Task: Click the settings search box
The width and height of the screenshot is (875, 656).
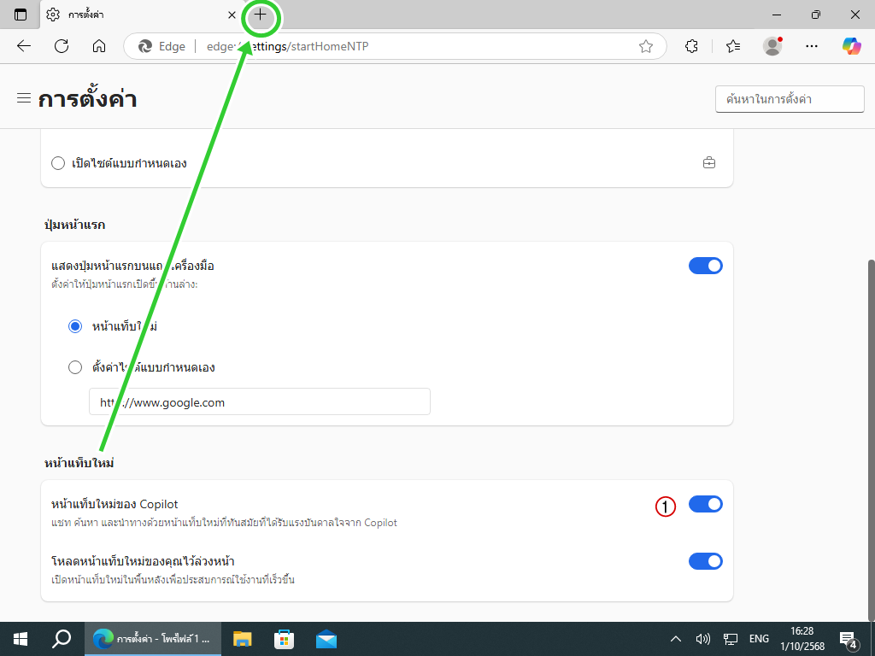Action: [789, 99]
